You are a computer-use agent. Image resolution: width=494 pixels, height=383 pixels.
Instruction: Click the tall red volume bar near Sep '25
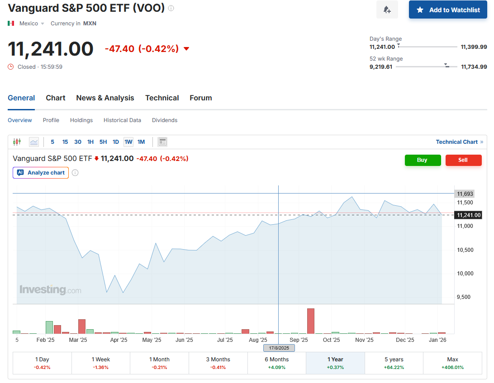(311, 321)
